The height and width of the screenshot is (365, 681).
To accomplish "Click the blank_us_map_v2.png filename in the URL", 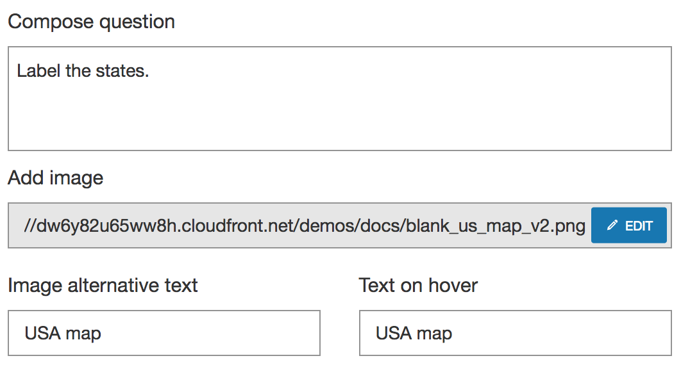I will (x=496, y=226).
